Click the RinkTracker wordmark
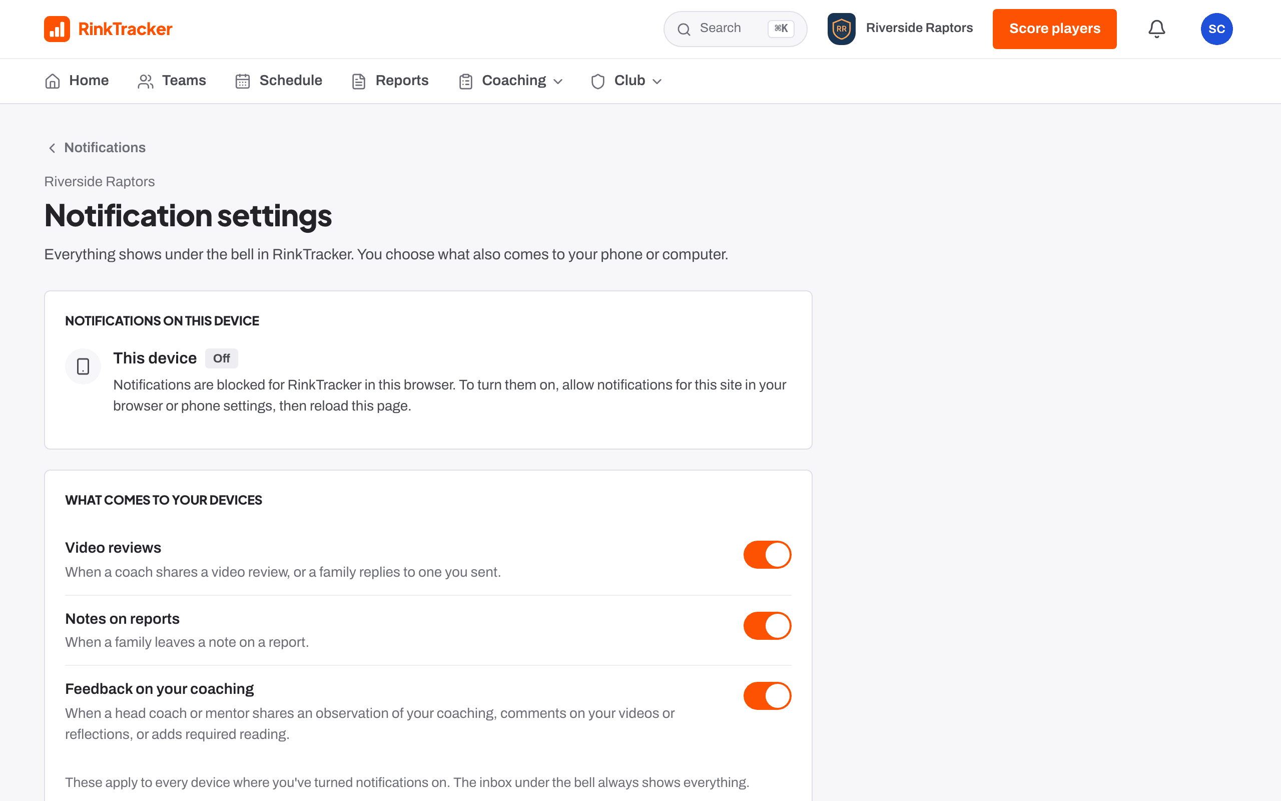This screenshot has width=1281, height=801. click(x=126, y=29)
